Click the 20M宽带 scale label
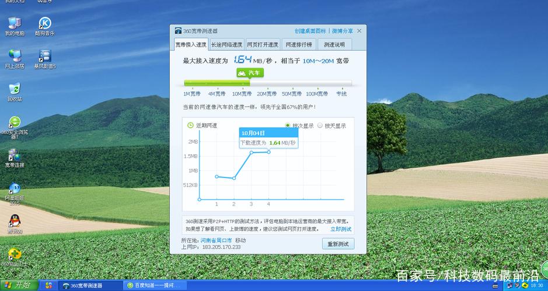This screenshot has height=291, width=548. pos(267,93)
